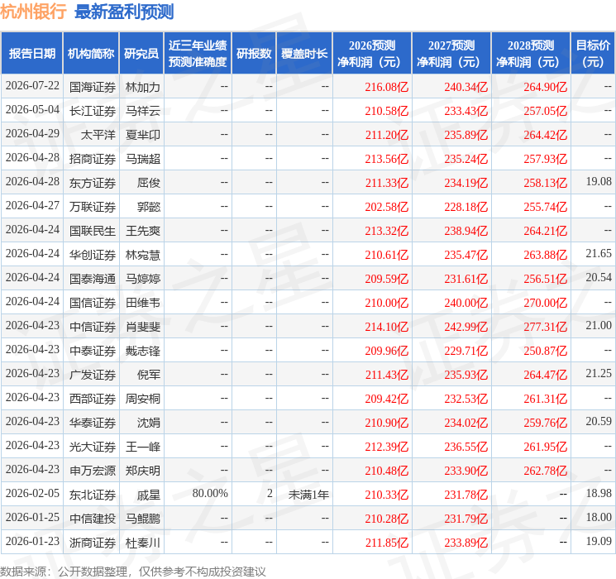Click the 浙商证券 institution cell
The height and width of the screenshot is (579, 616).
(x=93, y=543)
